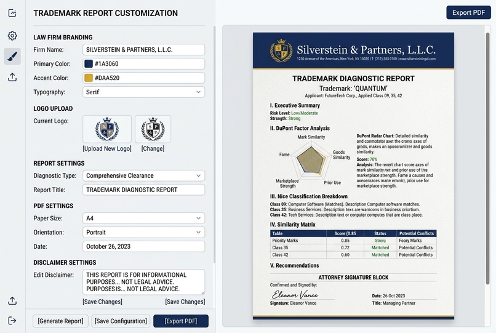The width and height of the screenshot is (496, 333).
Task: Edit the #1A3060 primary color hex field
Action: click(x=143, y=63)
